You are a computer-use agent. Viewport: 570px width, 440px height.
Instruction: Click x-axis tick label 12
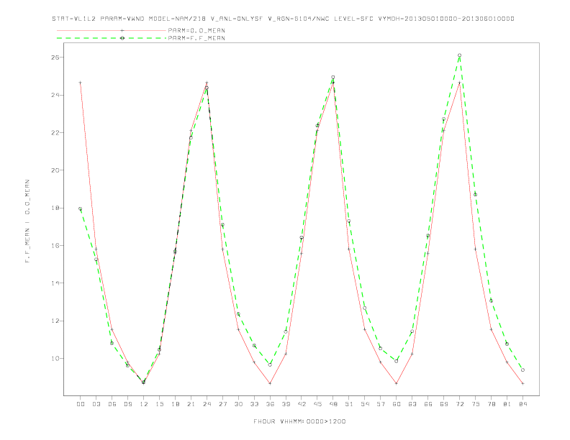(x=144, y=404)
